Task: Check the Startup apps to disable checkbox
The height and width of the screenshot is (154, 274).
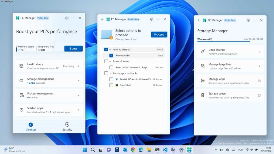Action: (106, 73)
